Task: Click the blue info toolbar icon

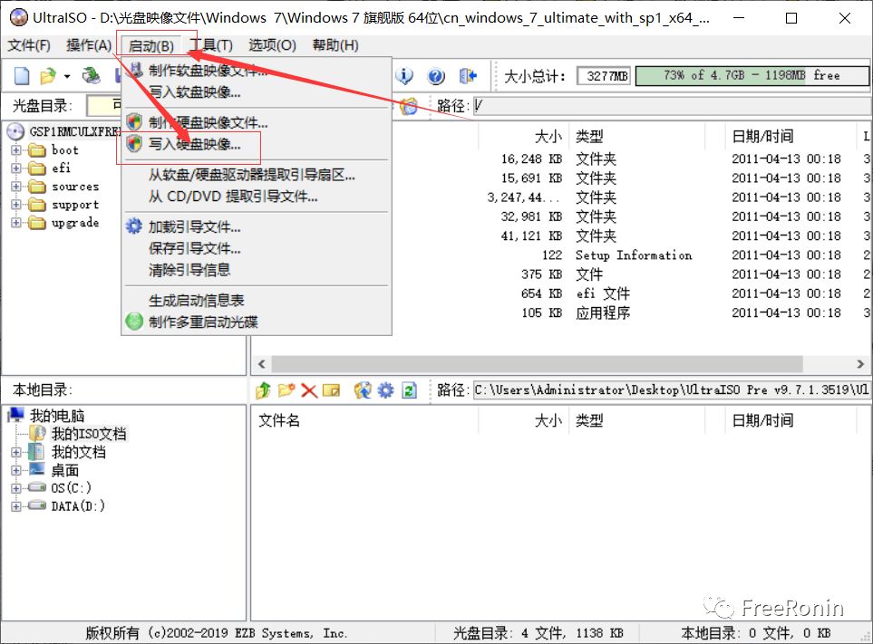Action: coord(404,76)
